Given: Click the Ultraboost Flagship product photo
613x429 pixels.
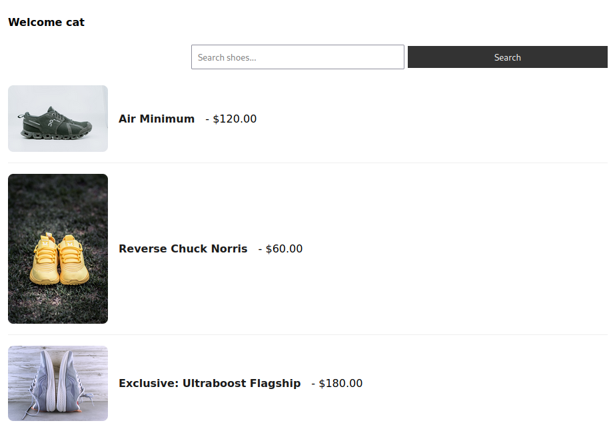Looking at the screenshot, I should click(57, 383).
